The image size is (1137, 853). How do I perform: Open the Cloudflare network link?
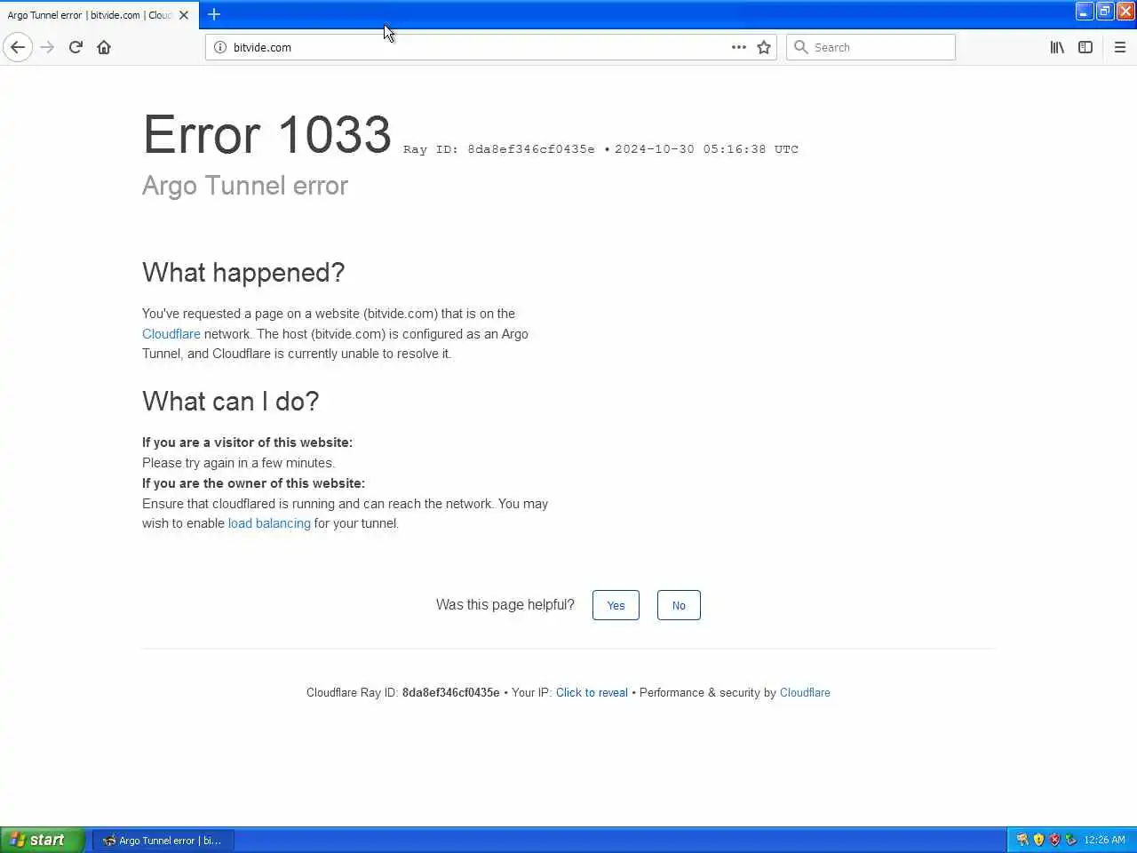point(171,334)
